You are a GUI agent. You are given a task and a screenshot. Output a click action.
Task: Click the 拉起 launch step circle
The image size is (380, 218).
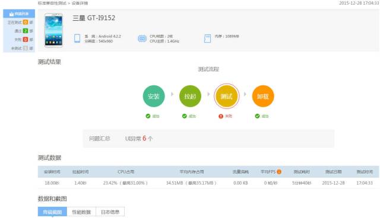190,96
